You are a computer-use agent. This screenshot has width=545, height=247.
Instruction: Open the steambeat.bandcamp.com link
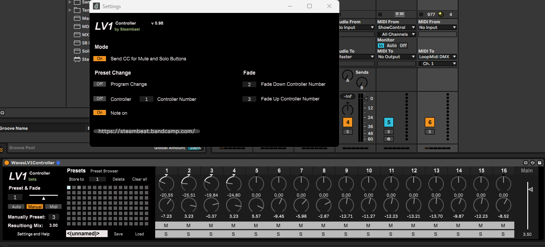[x=147, y=131]
